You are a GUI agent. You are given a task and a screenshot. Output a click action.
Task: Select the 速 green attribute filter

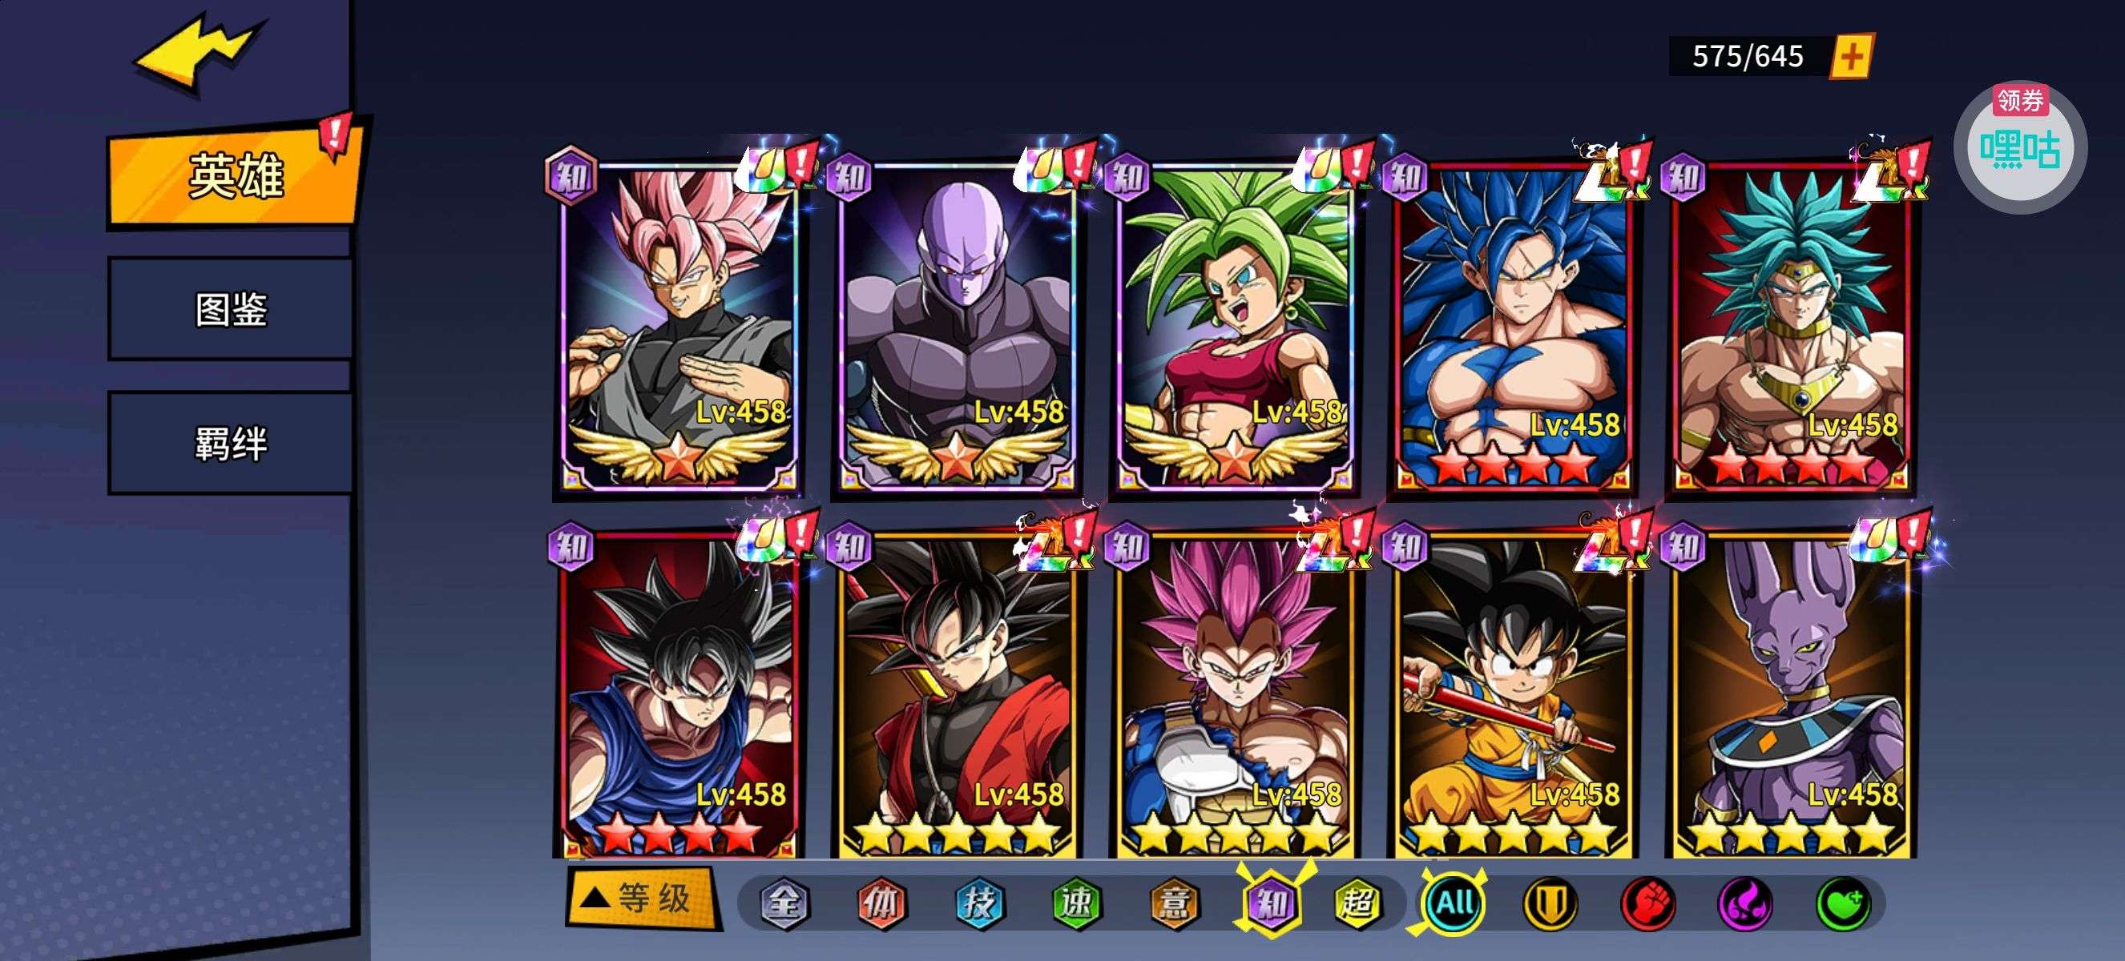coord(1077,903)
